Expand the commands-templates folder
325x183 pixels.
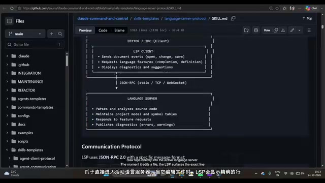click(x=7, y=107)
